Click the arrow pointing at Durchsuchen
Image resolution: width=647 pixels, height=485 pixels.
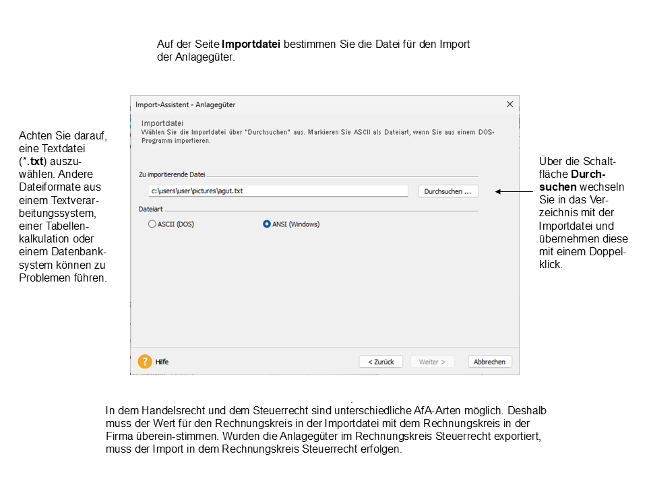tap(514, 192)
